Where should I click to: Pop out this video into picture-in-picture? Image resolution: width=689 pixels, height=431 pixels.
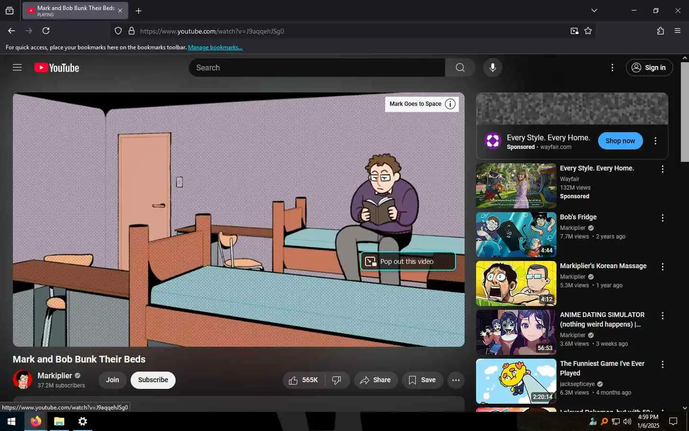tap(408, 261)
